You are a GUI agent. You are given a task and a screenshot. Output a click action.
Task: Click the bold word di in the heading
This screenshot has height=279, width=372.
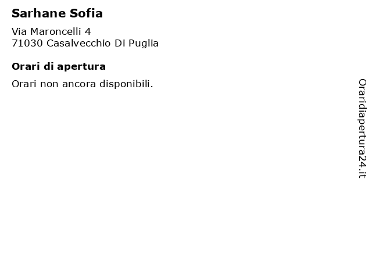49,66
